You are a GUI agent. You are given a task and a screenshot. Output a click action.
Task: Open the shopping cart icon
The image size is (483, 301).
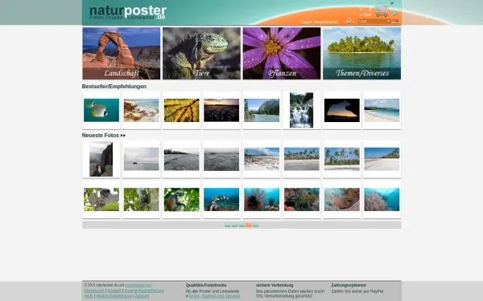383,9
